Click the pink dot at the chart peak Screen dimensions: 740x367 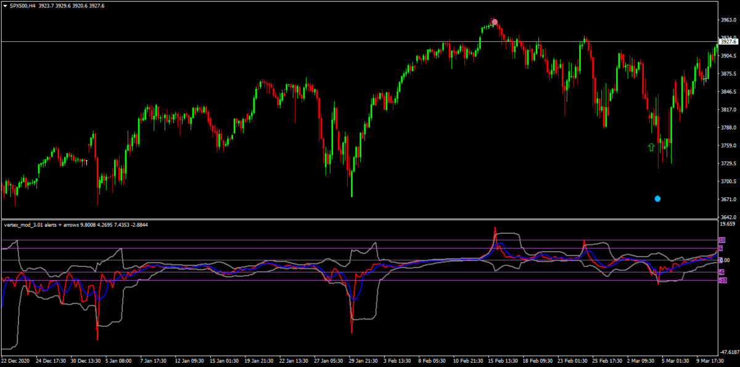[494, 22]
